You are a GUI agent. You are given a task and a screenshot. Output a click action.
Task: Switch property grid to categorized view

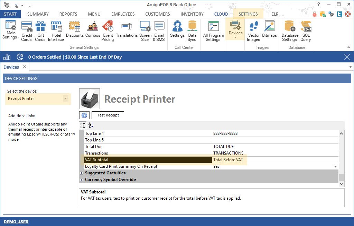pyautogui.click(x=83, y=125)
